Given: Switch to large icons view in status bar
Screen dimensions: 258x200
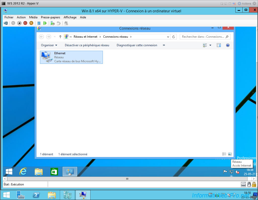Looking at the screenshot, I should pos(230,154).
